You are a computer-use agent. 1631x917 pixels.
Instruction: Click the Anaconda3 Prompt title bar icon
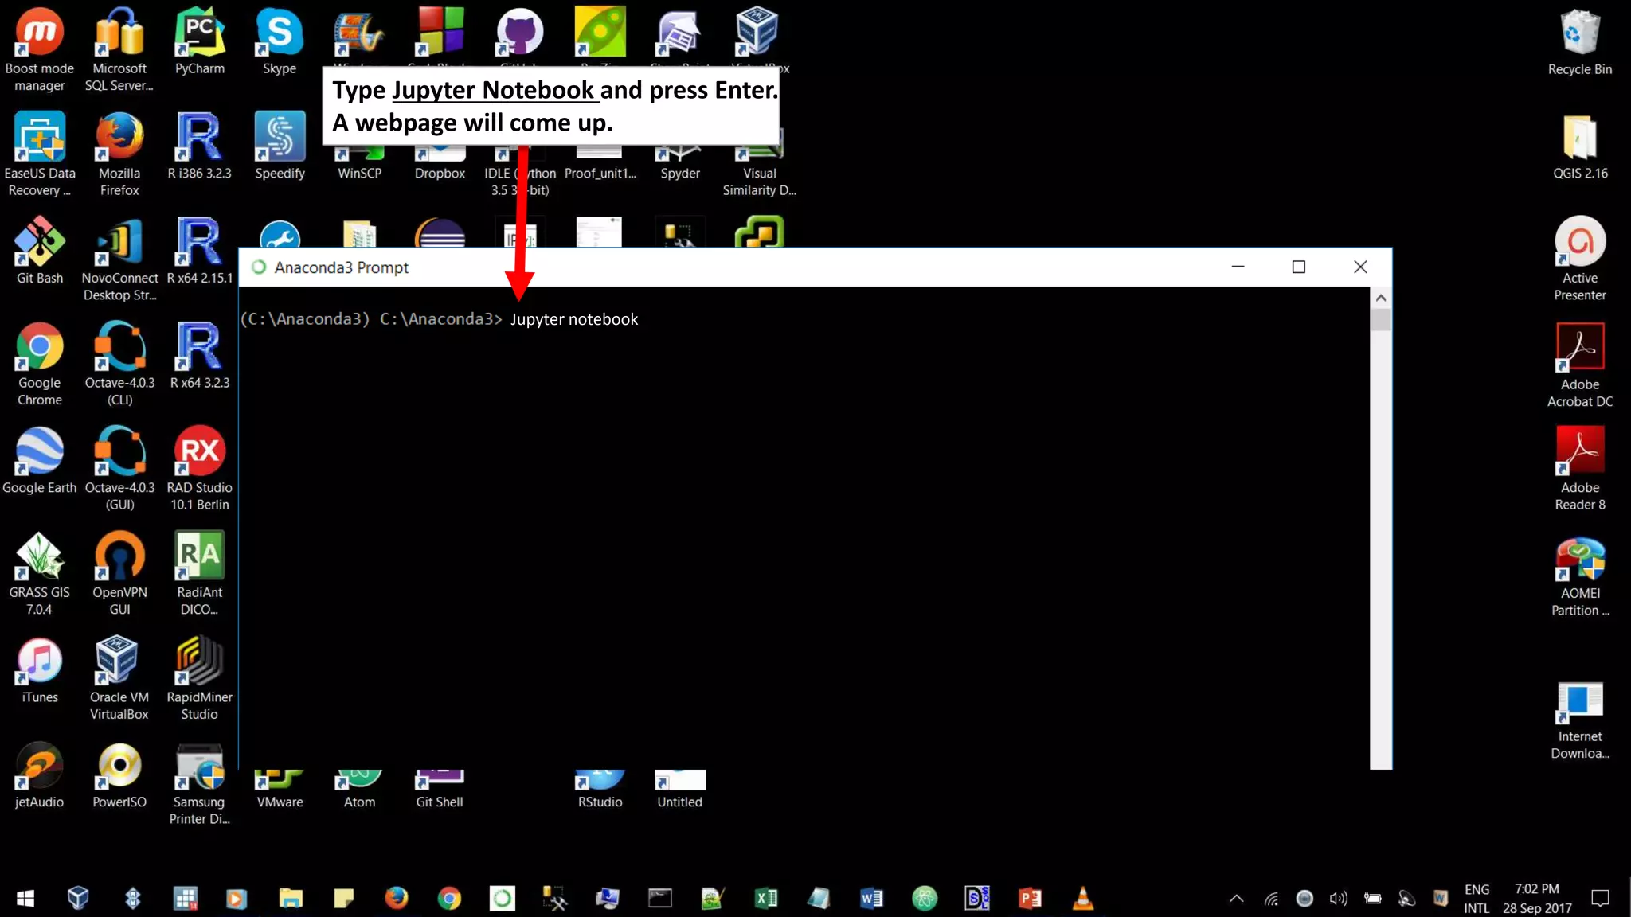pyautogui.click(x=259, y=267)
